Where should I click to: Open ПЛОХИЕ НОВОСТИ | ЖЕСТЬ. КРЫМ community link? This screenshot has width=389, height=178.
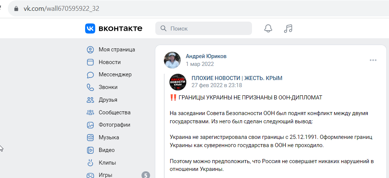tap(237, 78)
